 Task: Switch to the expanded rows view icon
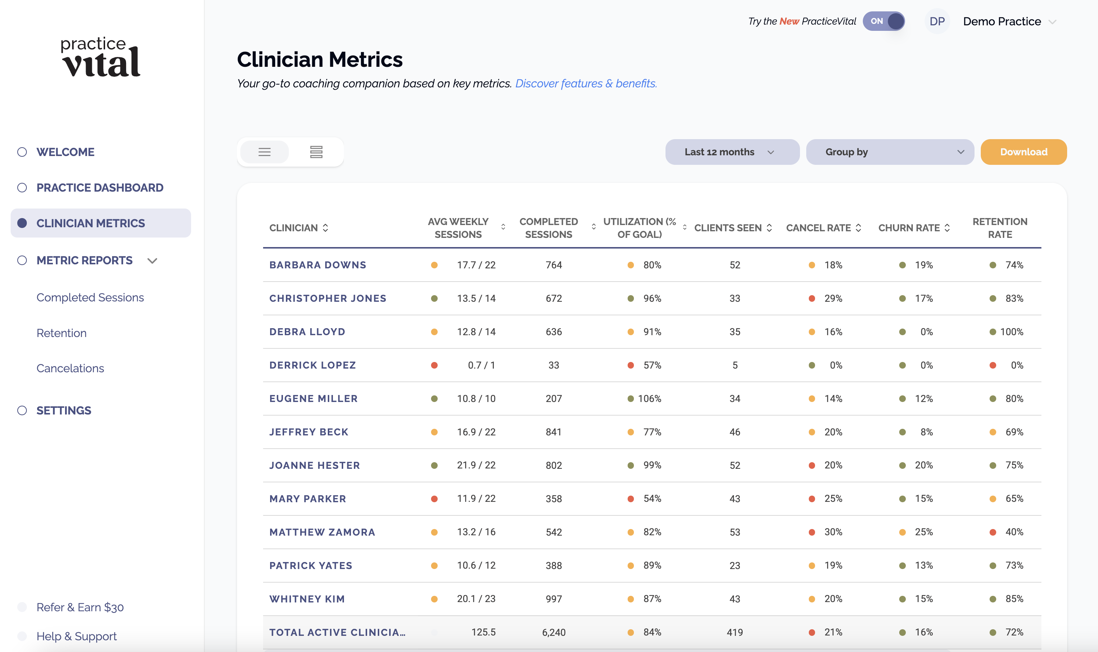(x=316, y=152)
